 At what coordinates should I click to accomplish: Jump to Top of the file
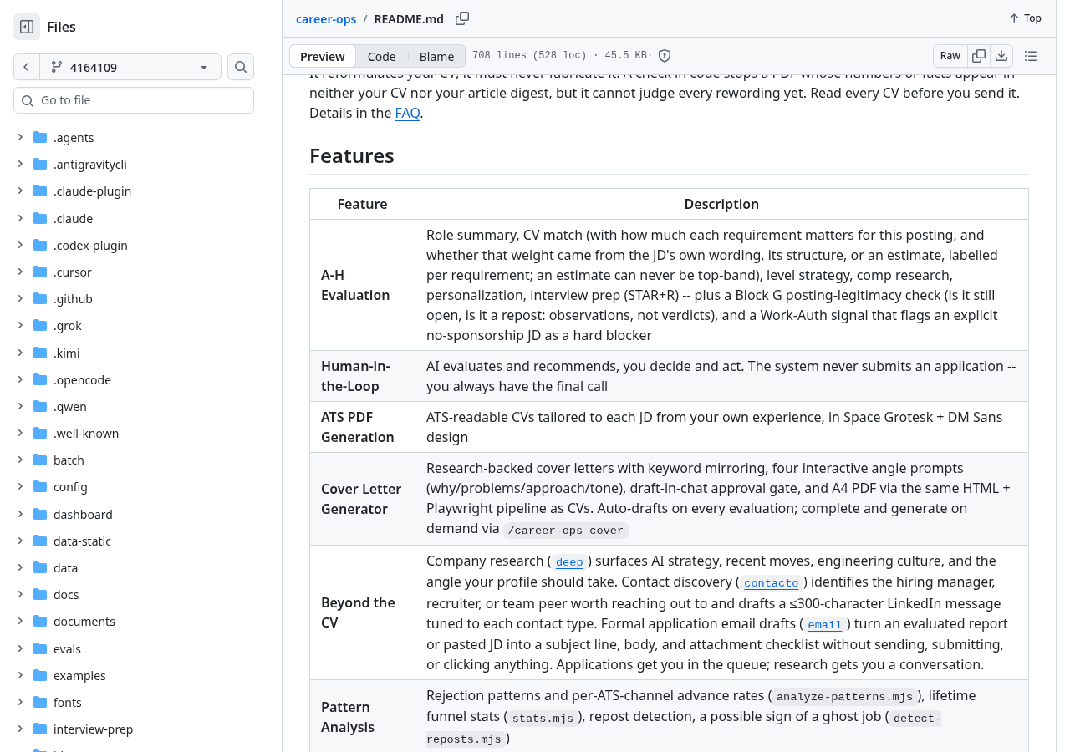1025,18
